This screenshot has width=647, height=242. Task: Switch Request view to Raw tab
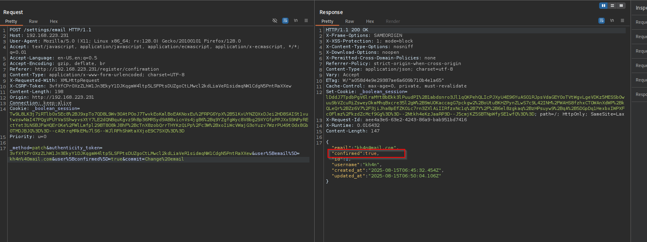pyautogui.click(x=33, y=21)
